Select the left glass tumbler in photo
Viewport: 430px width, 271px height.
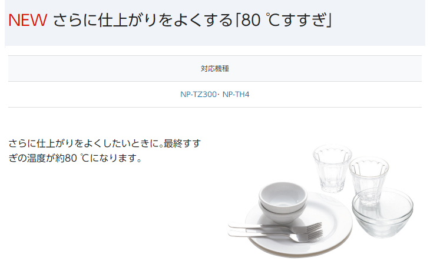[x=332, y=168]
